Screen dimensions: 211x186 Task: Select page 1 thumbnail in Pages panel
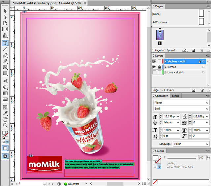click(160, 35)
